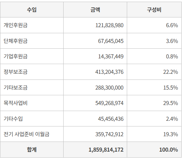Click the amount 121,828,980
Image resolution: width=182 pixels, height=159 pixels.
tap(109, 25)
